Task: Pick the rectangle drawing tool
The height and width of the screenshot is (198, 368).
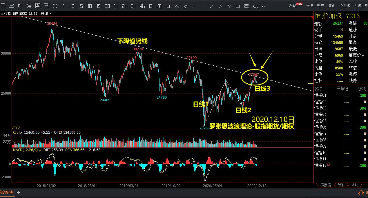Action: click(x=237, y=6)
